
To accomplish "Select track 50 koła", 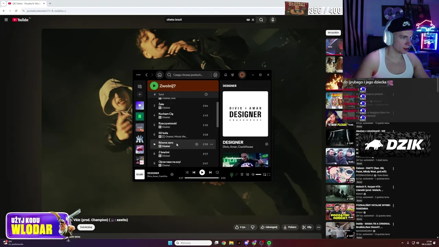I will (183, 134).
